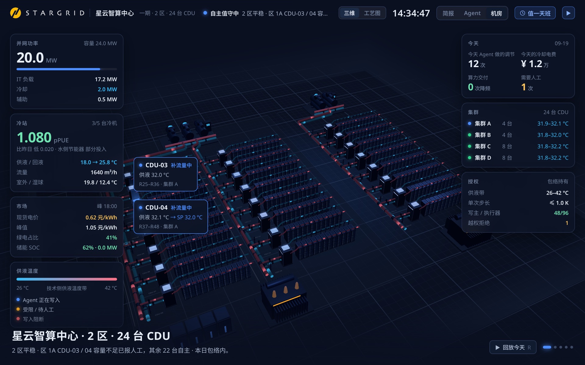The width and height of the screenshot is (585, 365).
Task: Click the 值一天班 button
Action: coord(535,13)
